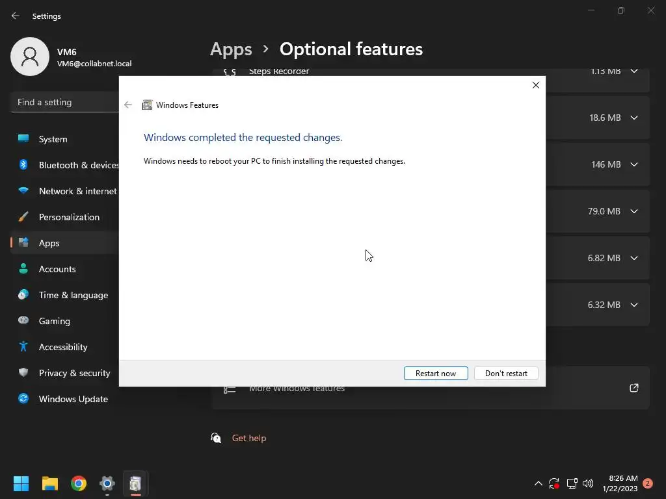Click the Accessibility figure icon
The height and width of the screenshot is (499, 666).
pyautogui.click(x=23, y=347)
